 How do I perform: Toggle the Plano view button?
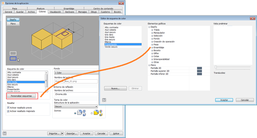(13, 24)
